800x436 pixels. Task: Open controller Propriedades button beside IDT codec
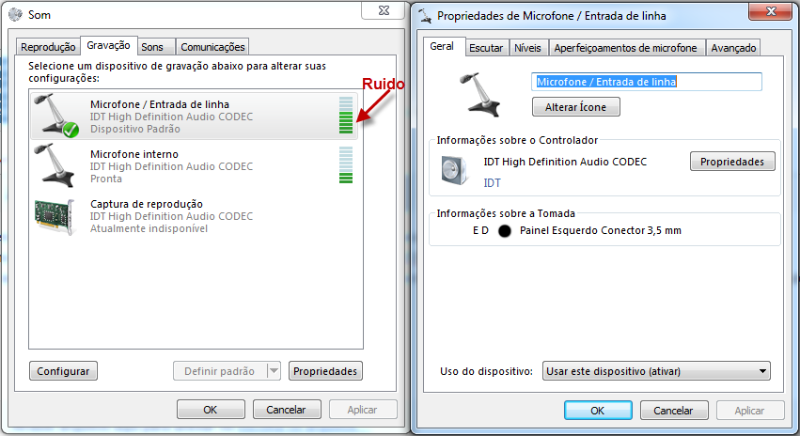(732, 162)
